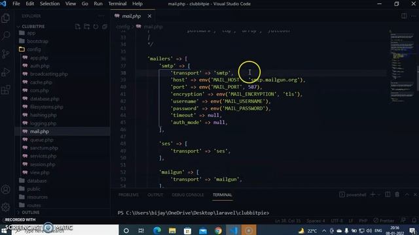
Task: Close the mail.php editor tab
Action: pyautogui.click(x=149, y=16)
